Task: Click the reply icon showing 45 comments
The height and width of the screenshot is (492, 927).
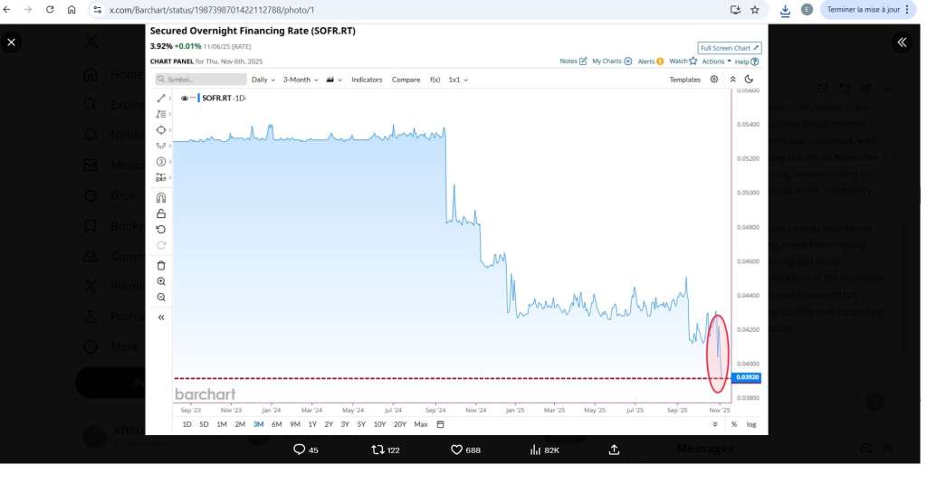Action: [300, 449]
